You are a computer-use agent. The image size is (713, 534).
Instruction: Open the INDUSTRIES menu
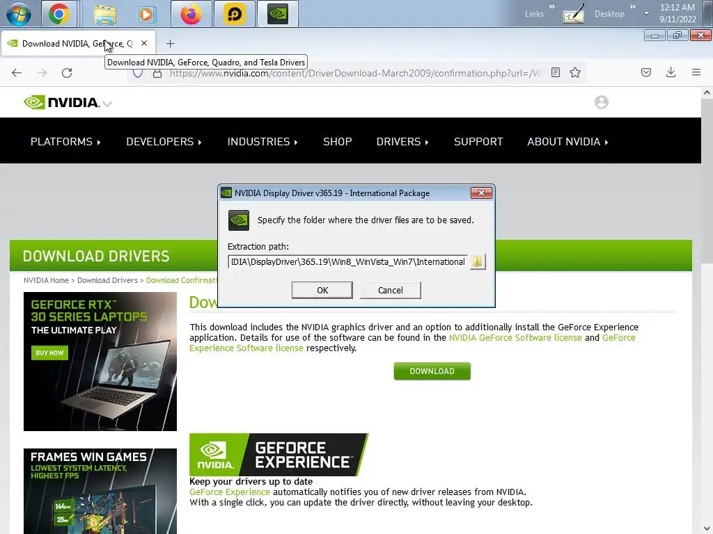[263, 142]
